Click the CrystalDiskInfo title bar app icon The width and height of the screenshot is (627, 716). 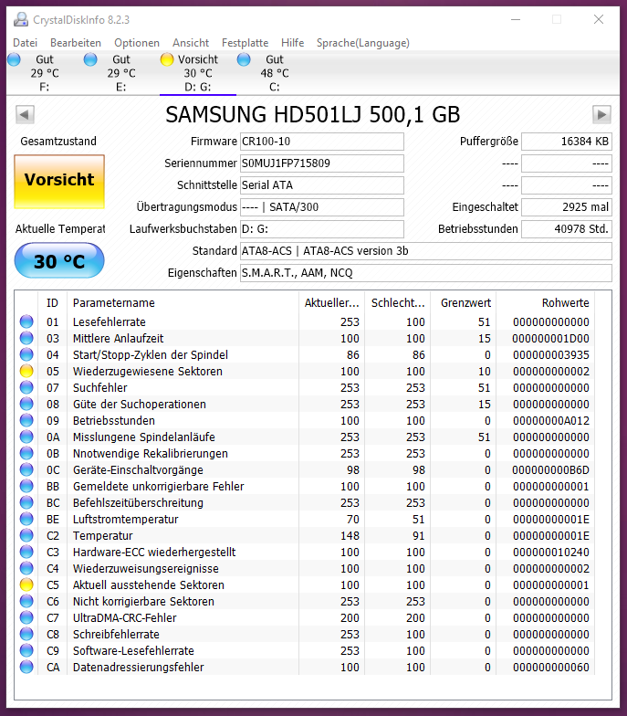(20, 20)
